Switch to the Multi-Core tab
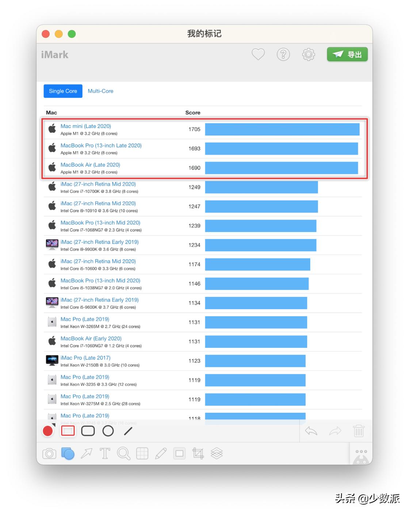The width and height of the screenshot is (409, 513). 100,91
